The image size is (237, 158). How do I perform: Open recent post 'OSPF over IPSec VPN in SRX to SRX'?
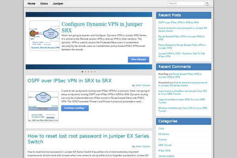[179, 23]
